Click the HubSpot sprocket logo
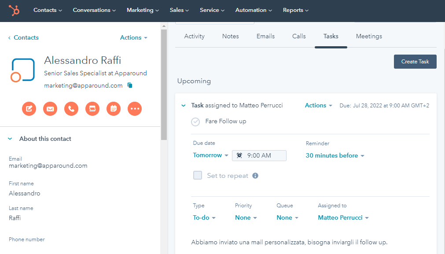The image size is (445, 254). (14, 11)
